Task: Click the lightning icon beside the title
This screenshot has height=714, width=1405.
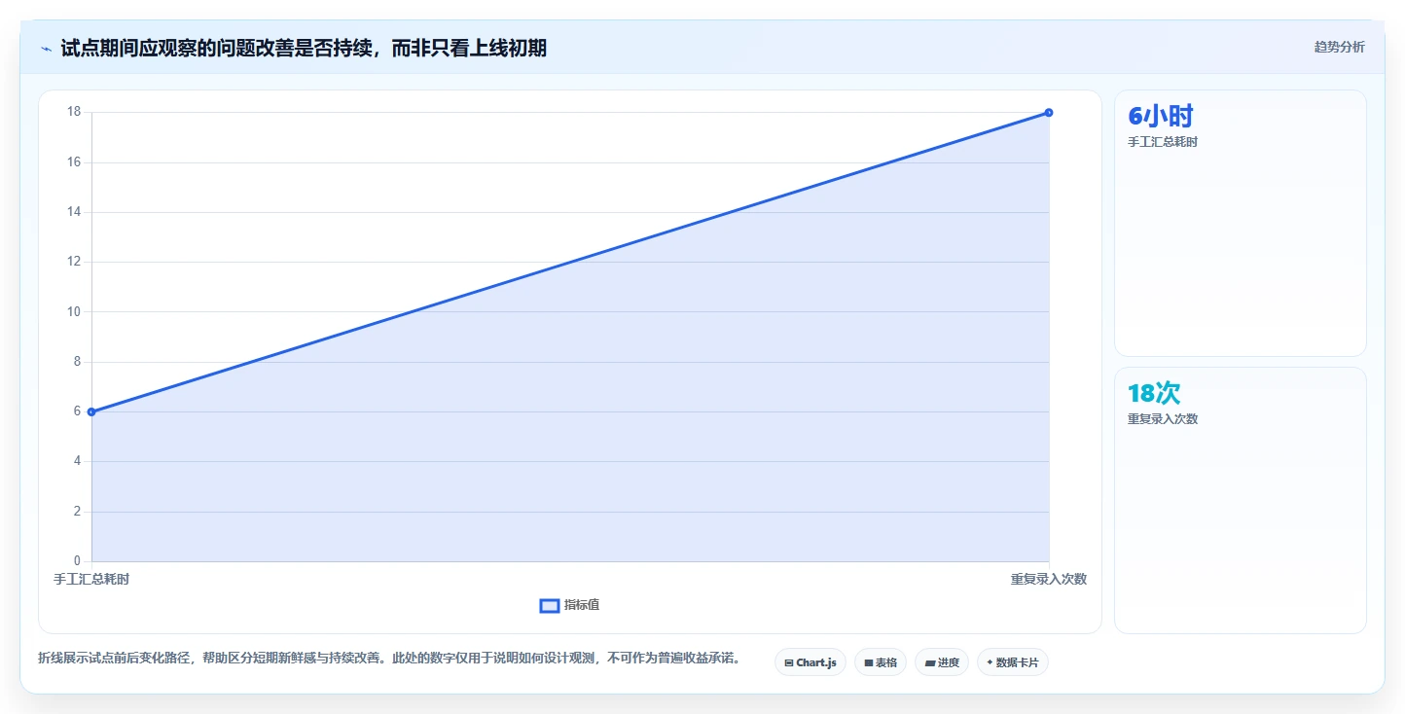Action: tap(46, 48)
